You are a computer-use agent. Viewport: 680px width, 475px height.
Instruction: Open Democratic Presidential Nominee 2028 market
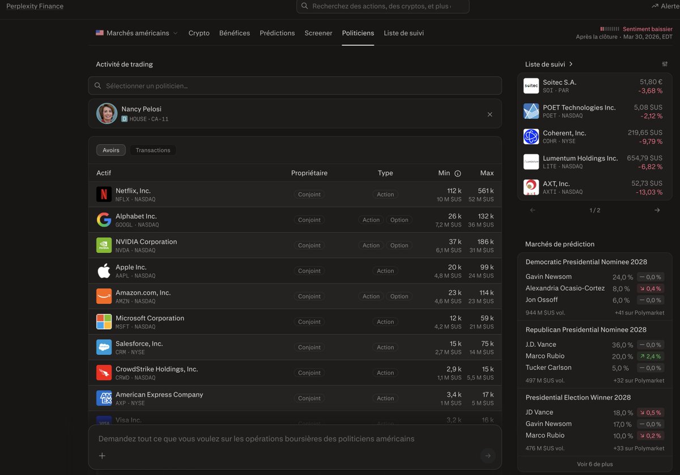point(586,262)
